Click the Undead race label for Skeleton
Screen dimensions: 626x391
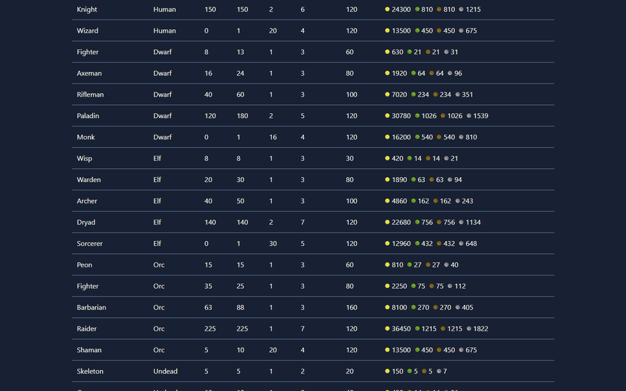click(x=166, y=371)
